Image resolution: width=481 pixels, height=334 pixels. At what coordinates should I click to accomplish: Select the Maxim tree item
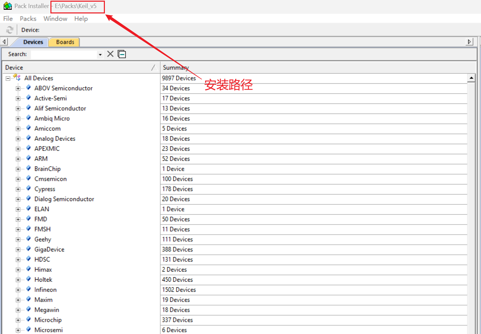tap(43, 300)
